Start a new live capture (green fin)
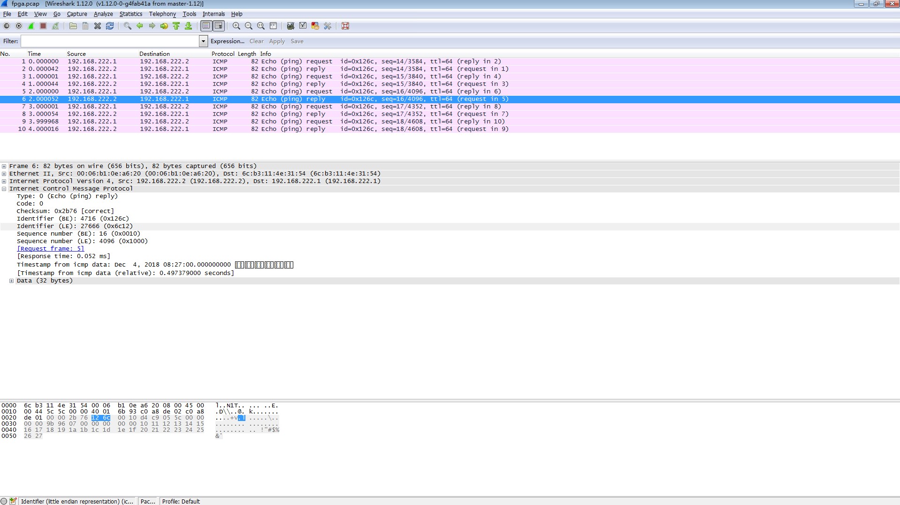This screenshot has height=505, width=900. [31, 26]
